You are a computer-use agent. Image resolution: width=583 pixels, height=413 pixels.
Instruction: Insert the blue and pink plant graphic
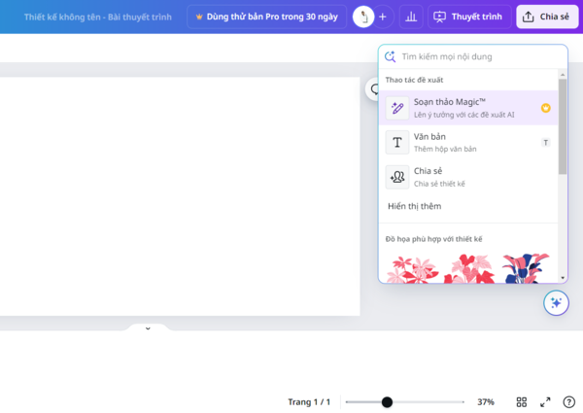(x=526, y=268)
